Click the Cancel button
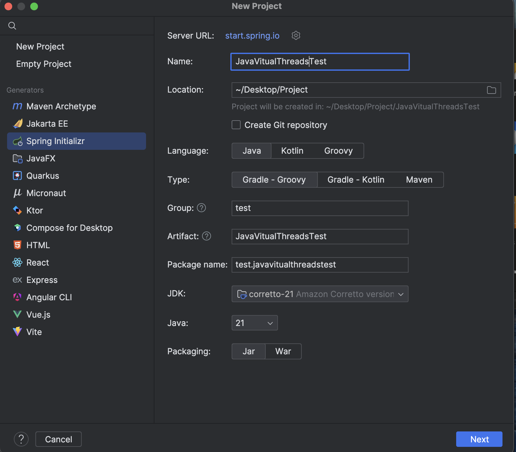Screen dimensions: 516x452 click(59, 439)
